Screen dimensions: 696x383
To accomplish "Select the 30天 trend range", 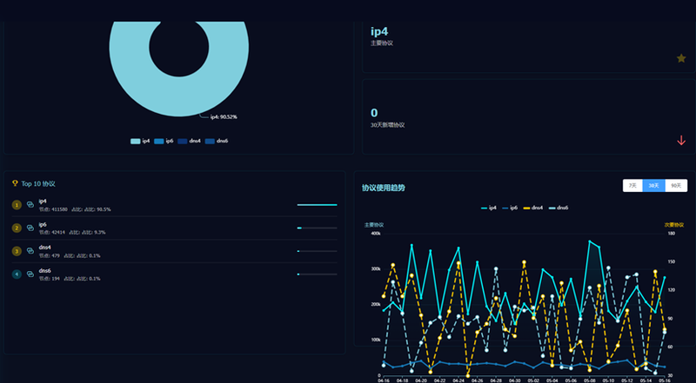I will [x=654, y=186].
